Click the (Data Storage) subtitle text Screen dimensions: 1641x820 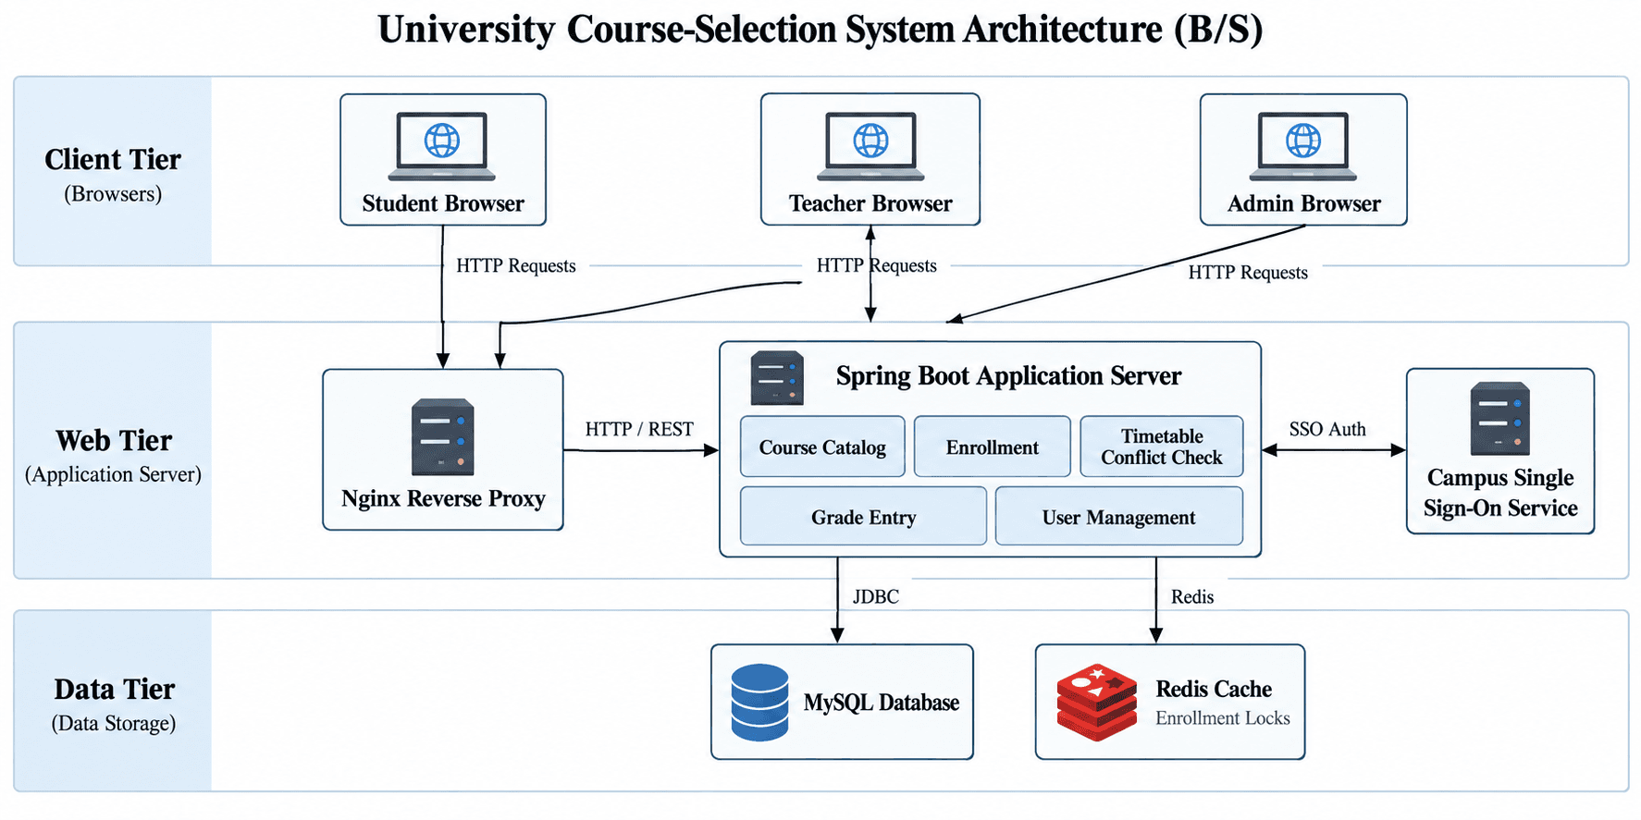click(114, 723)
